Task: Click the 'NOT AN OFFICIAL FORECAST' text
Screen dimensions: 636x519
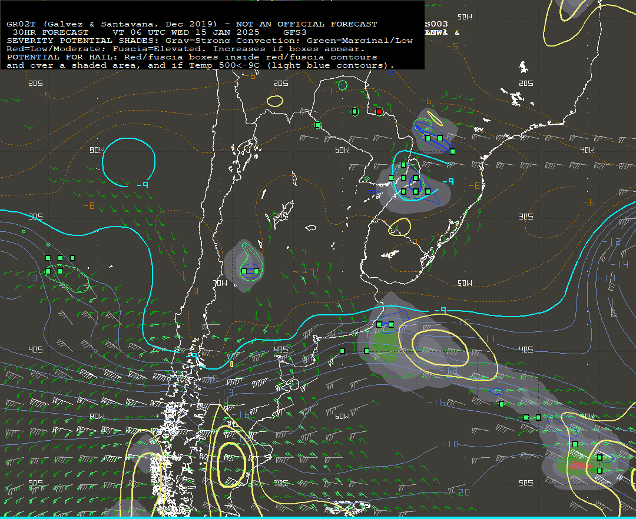Action: (307, 24)
